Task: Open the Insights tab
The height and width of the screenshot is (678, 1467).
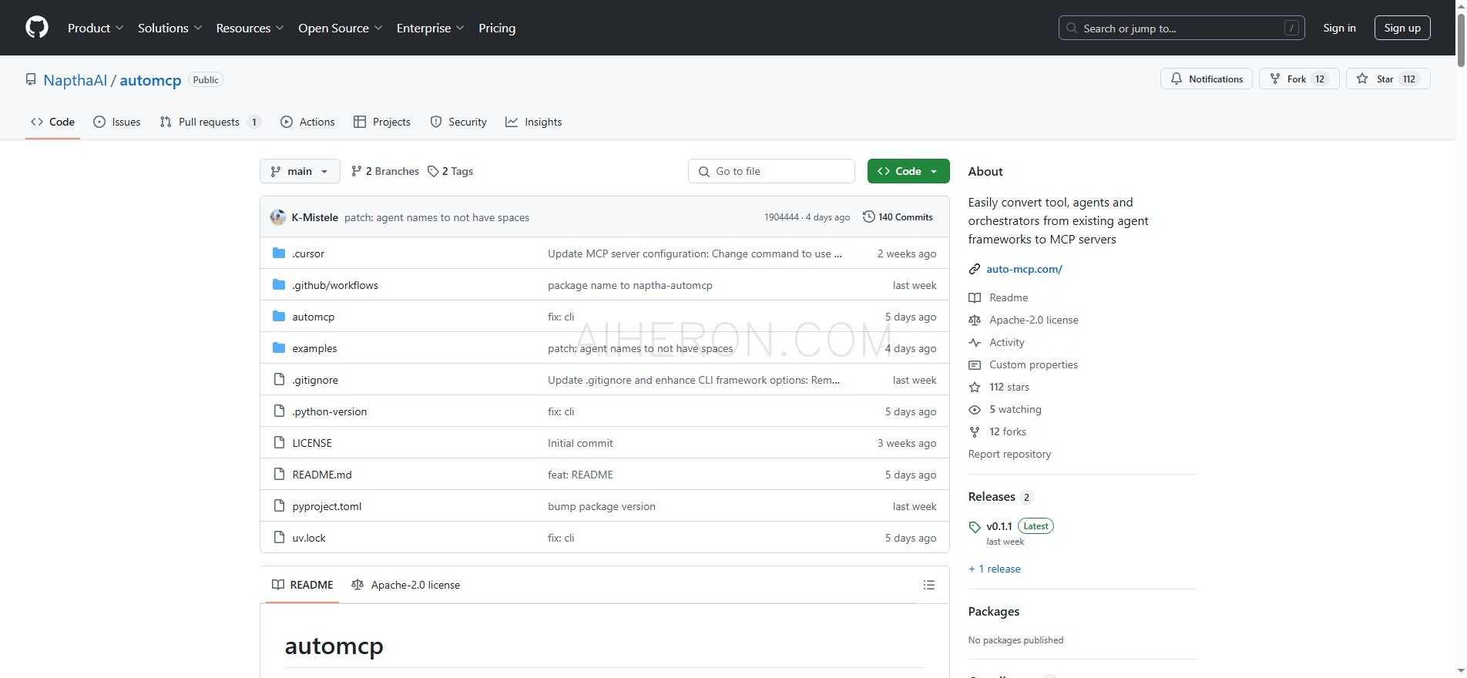Action: [x=534, y=122]
